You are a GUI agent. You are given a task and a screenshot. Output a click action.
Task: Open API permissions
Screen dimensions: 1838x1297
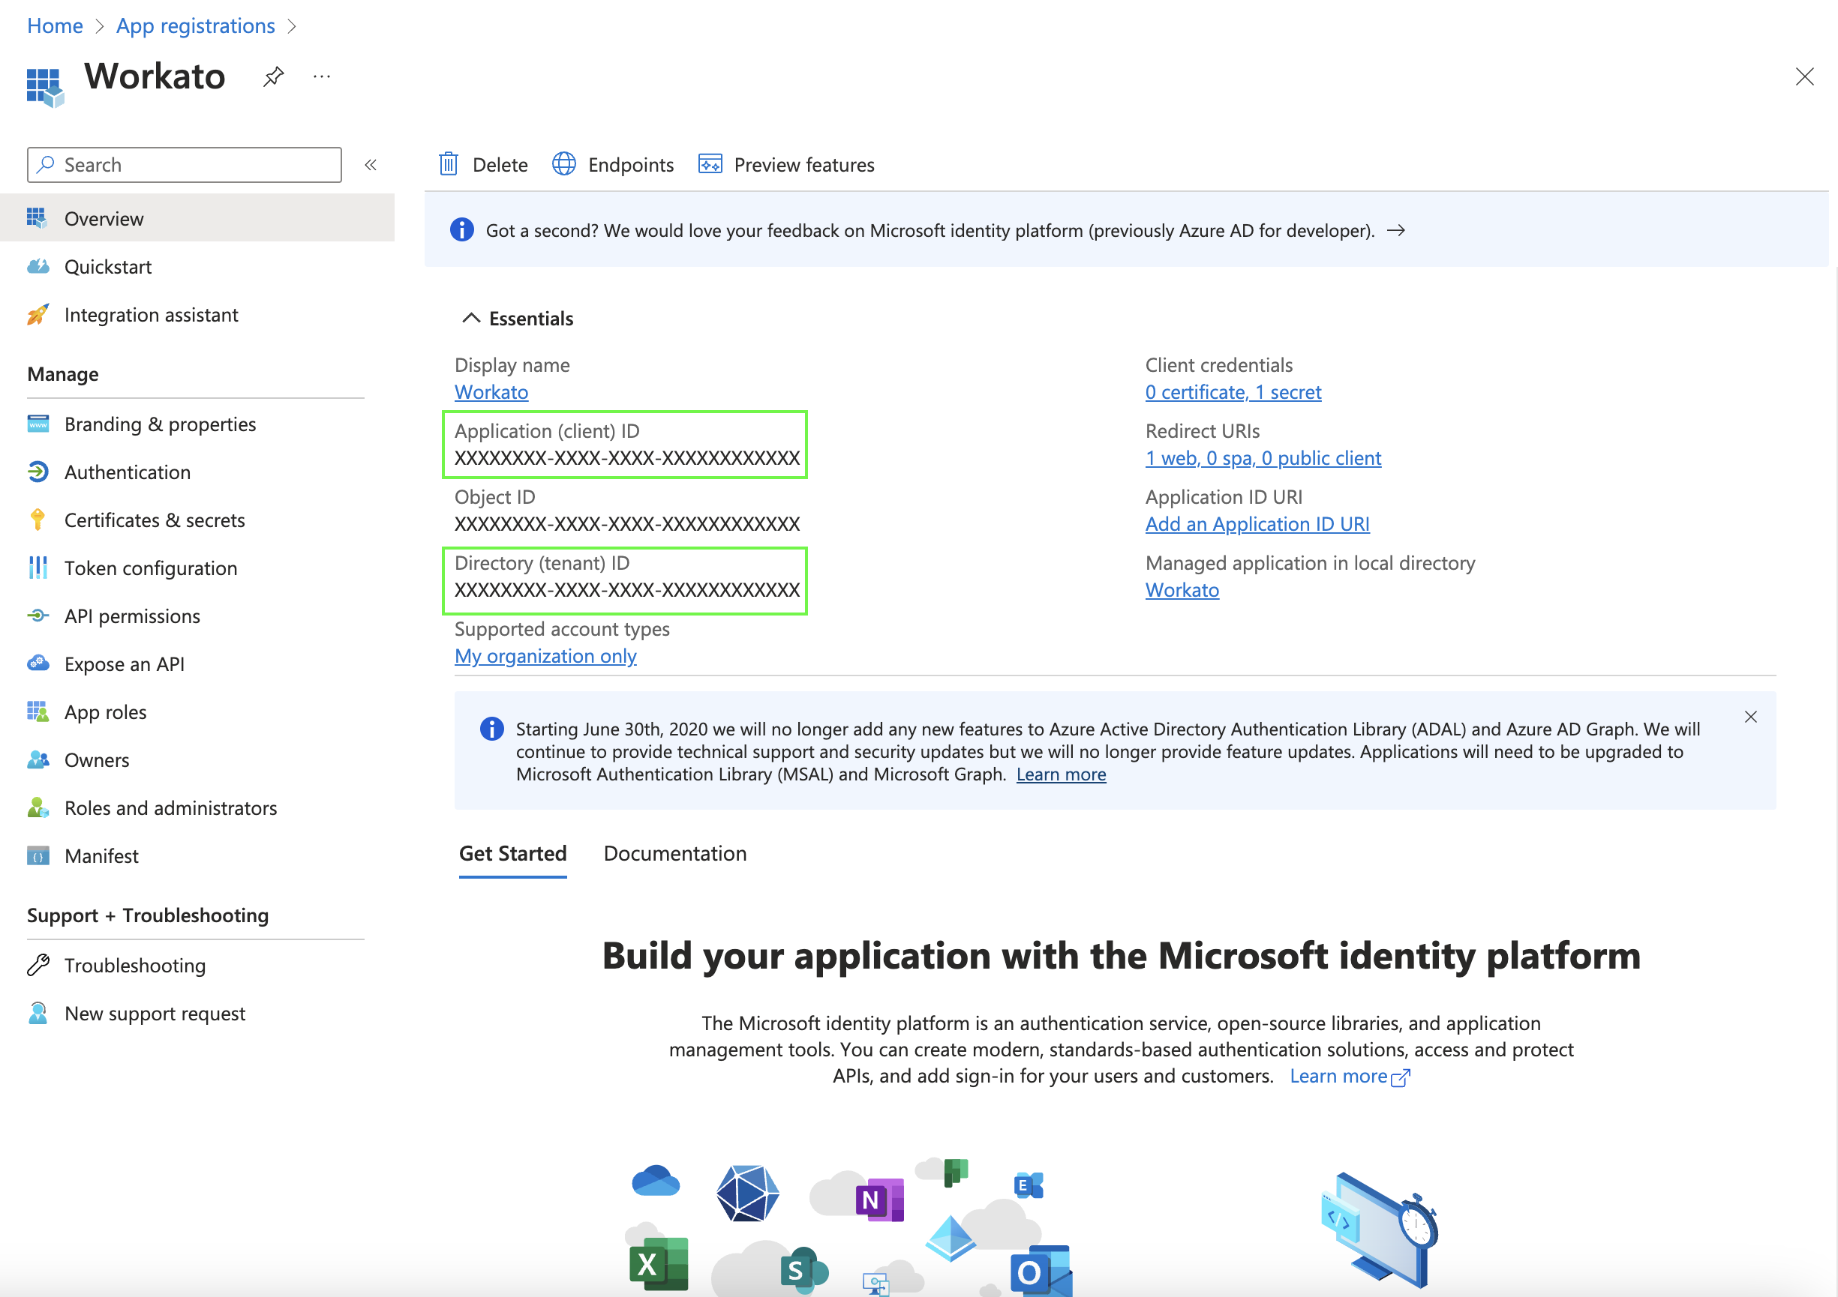click(132, 616)
